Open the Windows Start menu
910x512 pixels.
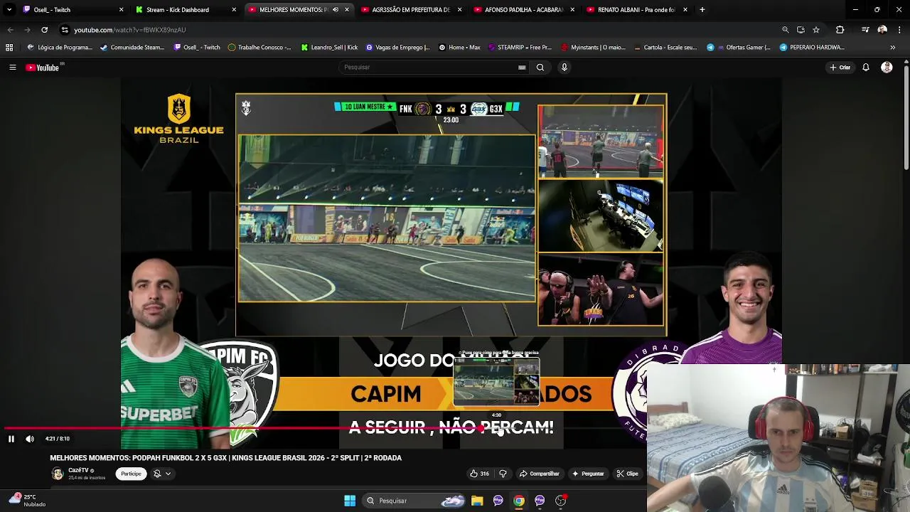pos(350,501)
